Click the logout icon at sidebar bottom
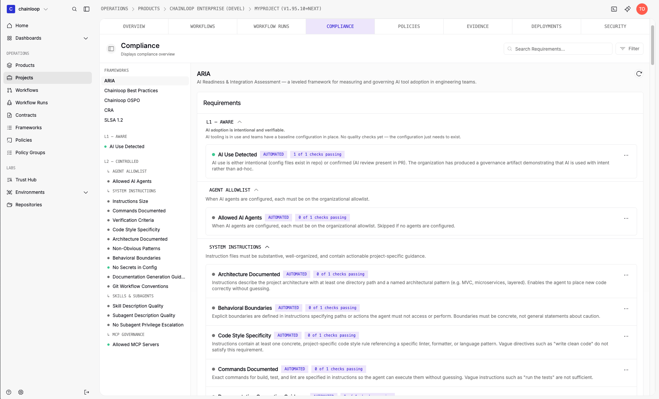The height and width of the screenshot is (399, 659). click(x=87, y=392)
